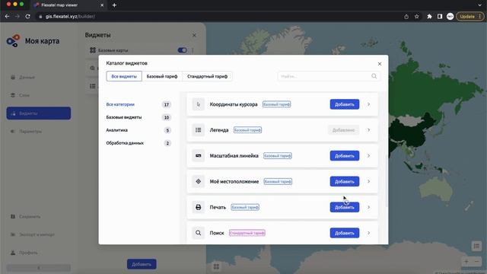Switch to Стандартный тариф tab

point(207,76)
